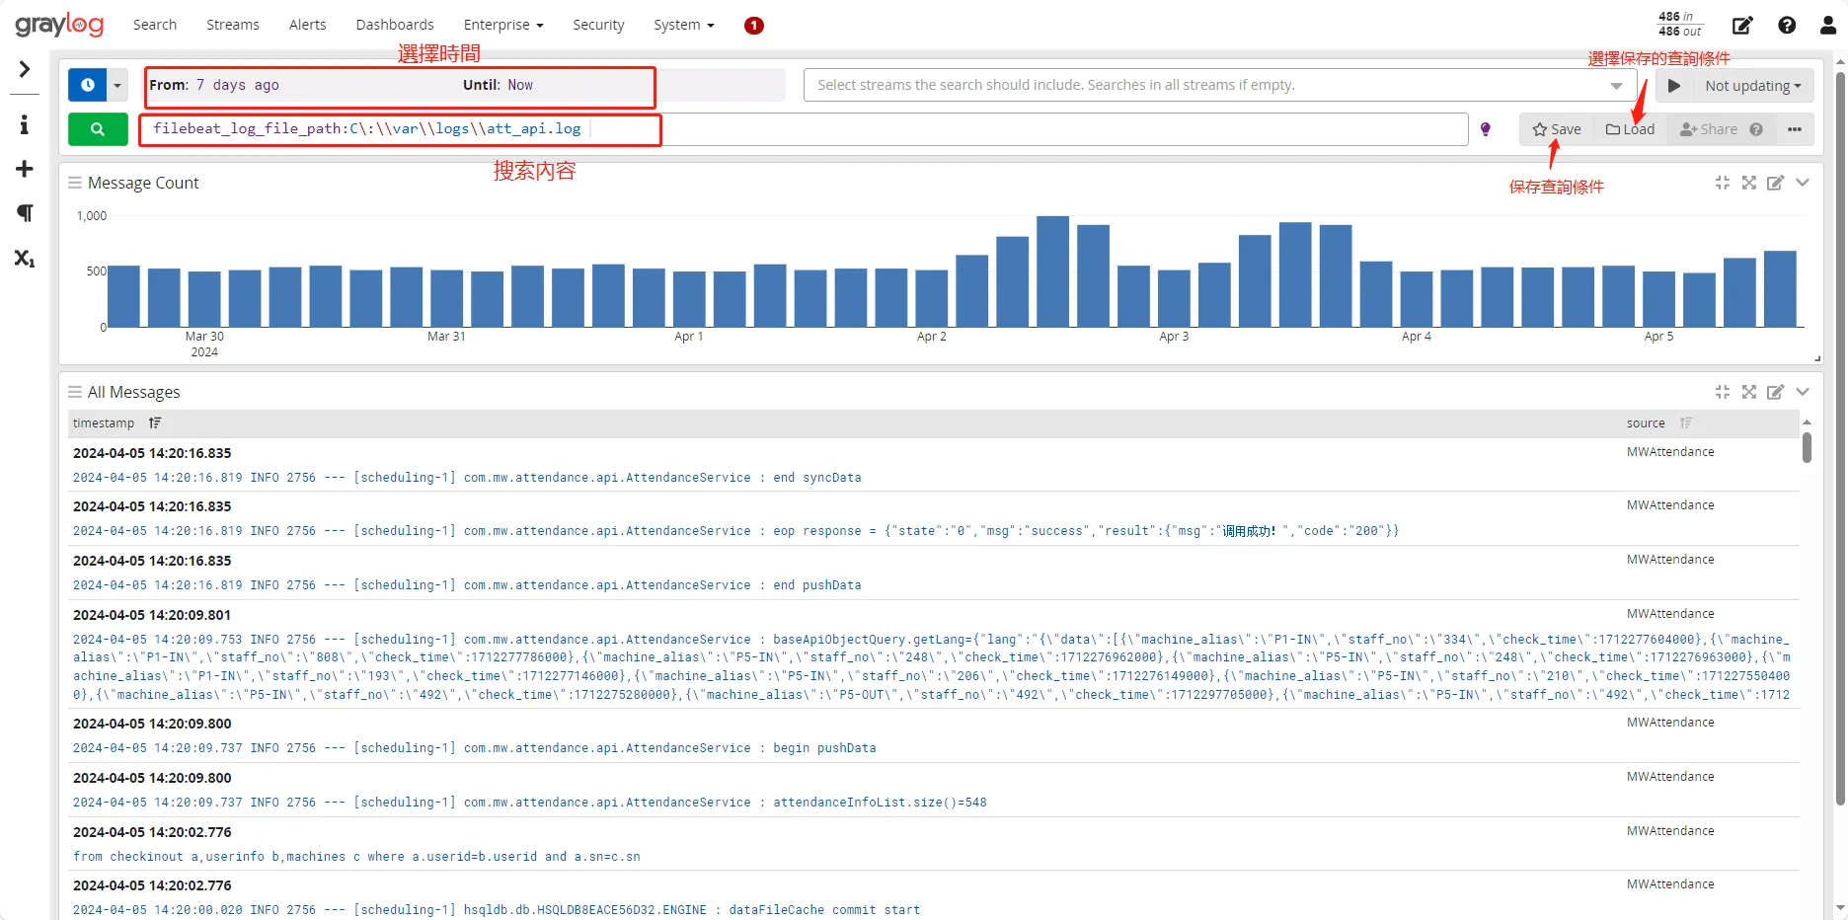Click the sidebar plus create icon
Image resolution: width=1848 pixels, height=920 pixels.
(25, 170)
